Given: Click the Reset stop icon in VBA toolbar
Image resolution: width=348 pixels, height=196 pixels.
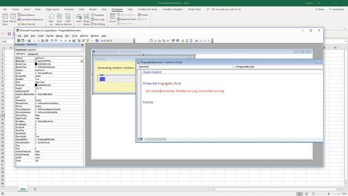Looking at the screenshot, I should tap(70, 41).
